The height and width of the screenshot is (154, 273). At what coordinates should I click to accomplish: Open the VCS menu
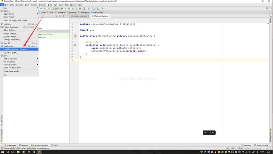click(67, 5)
